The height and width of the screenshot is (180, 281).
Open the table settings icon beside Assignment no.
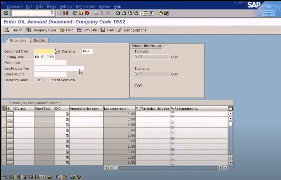coord(231,108)
